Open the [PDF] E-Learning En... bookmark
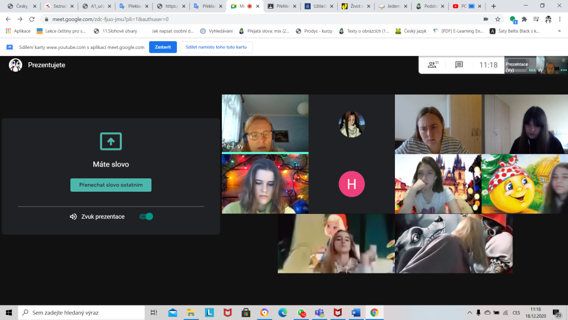568x320 pixels. (x=458, y=31)
